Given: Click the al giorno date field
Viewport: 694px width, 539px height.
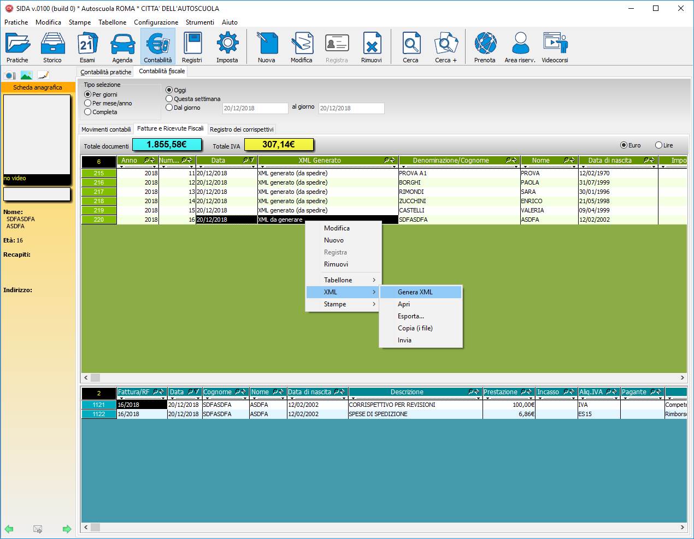Looking at the screenshot, I should pyautogui.click(x=351, y=108).
